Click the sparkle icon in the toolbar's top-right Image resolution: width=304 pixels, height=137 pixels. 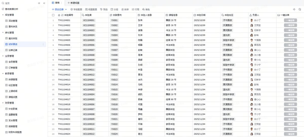coord(294,9)
